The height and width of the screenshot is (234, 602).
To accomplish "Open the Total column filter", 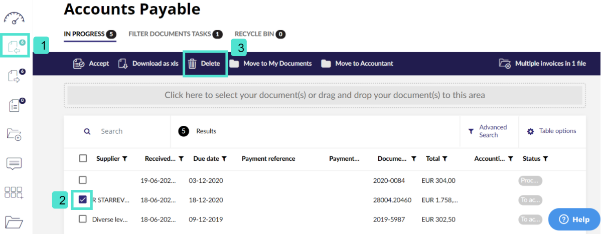I will (445, 159).
